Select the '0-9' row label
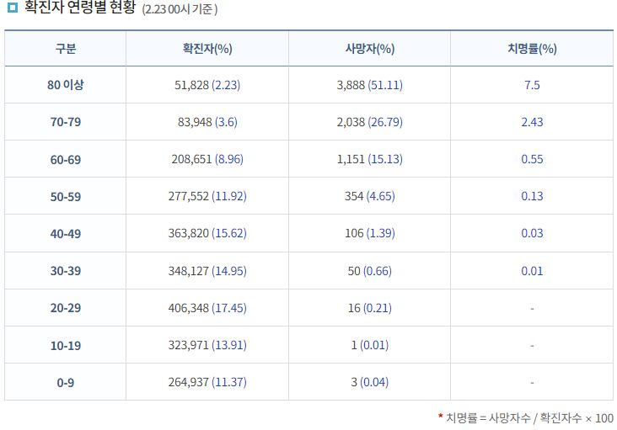The width and height of the screenshot is (617, 430). pos(65,383)
